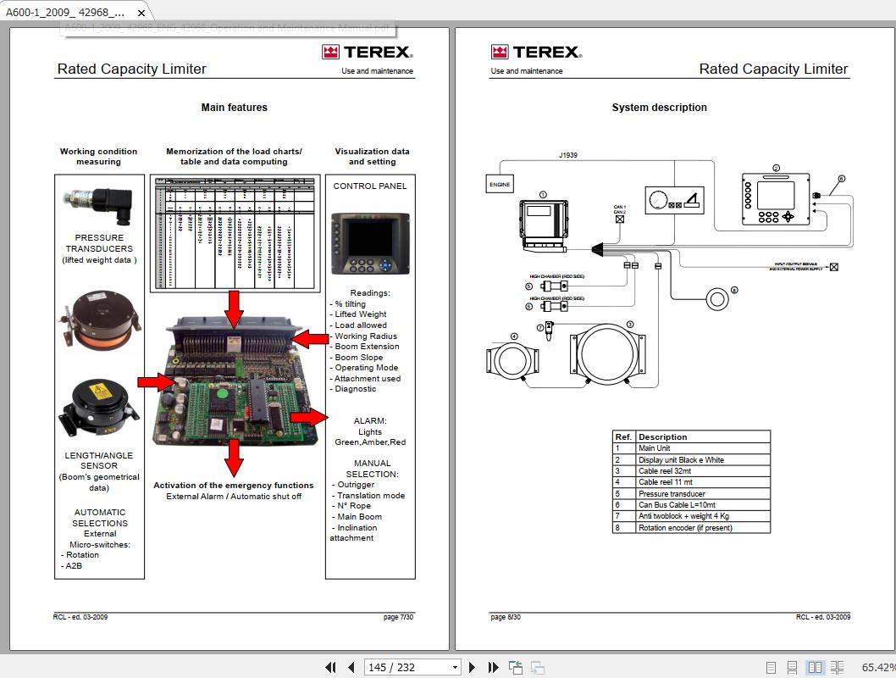Click the CONTROL PANEL screen image
This screenshot has height=678, width=896.
(370, 242)
